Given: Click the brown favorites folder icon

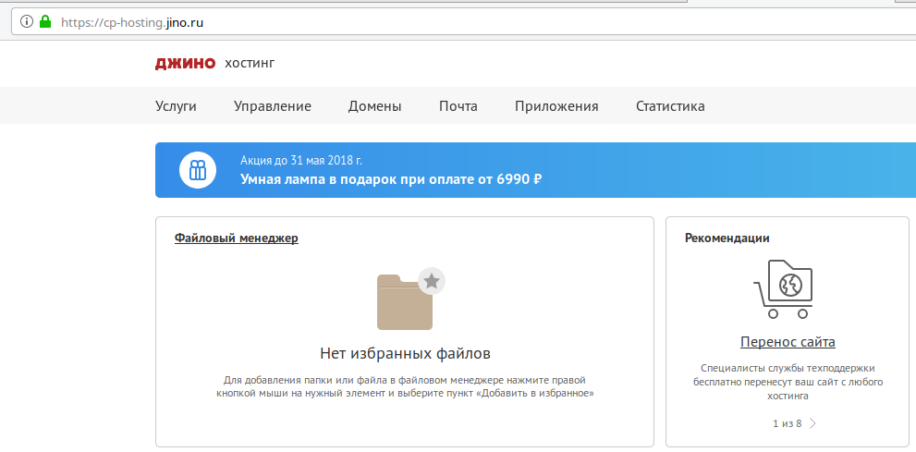Looking at the screenshot, I should tap(404, 305).
